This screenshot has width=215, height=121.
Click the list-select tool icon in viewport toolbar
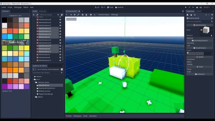point(83,15)
